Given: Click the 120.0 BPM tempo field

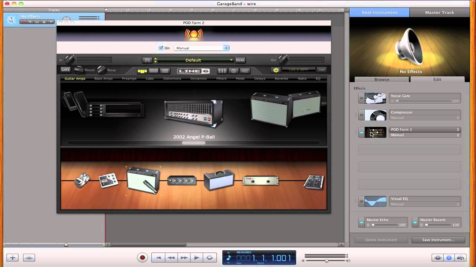Looking at the screenshot, I should pyautogui.click(x=298, y=70).
